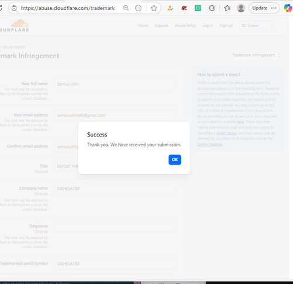293x284 pixels.
Task: Click the Company name input field
Action: (115, 189)
